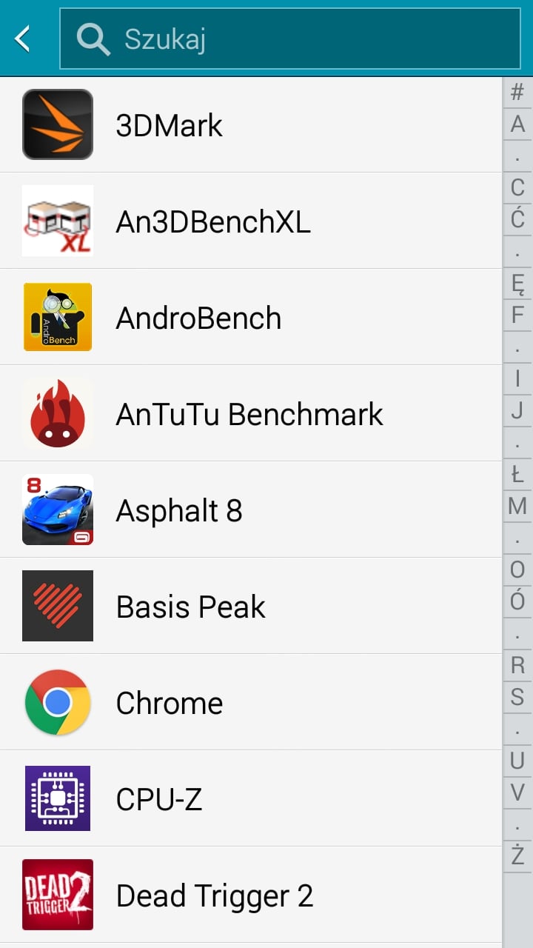
Task: Jump to letter Ż in index
Action: click(x=517, y=855)
